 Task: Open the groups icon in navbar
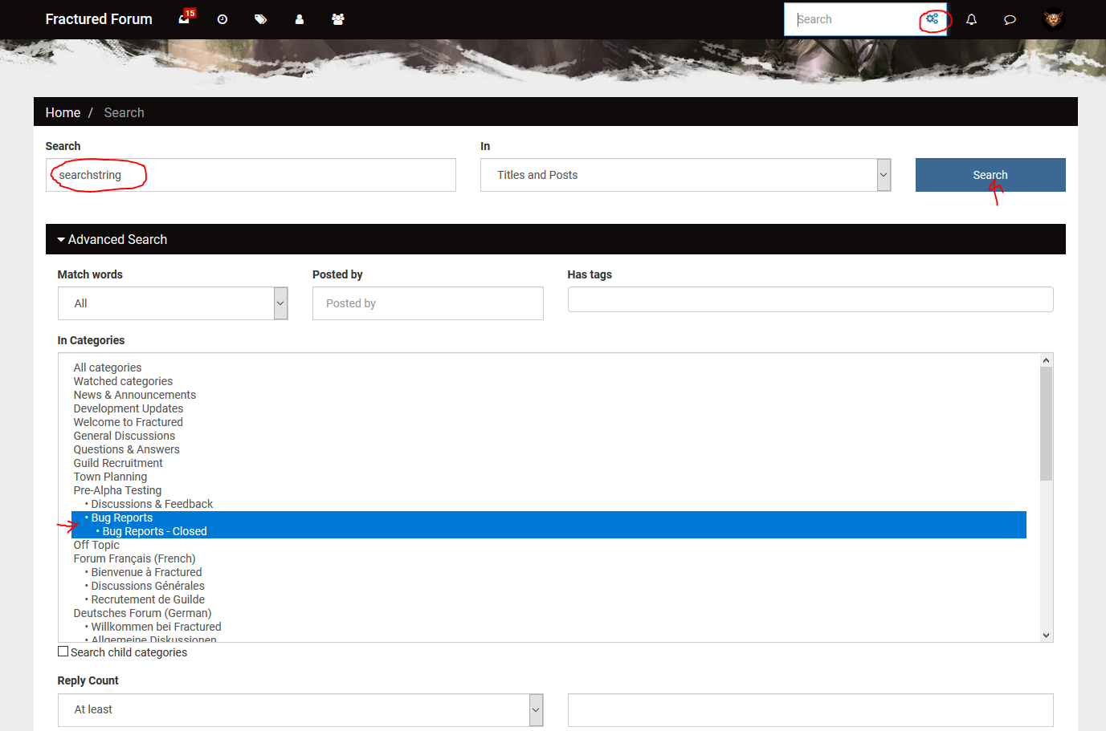[338, 19]
